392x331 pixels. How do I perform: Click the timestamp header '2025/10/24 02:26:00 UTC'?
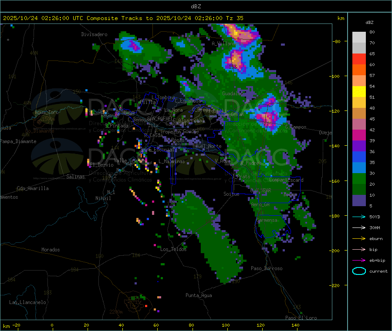coord(43,18)
